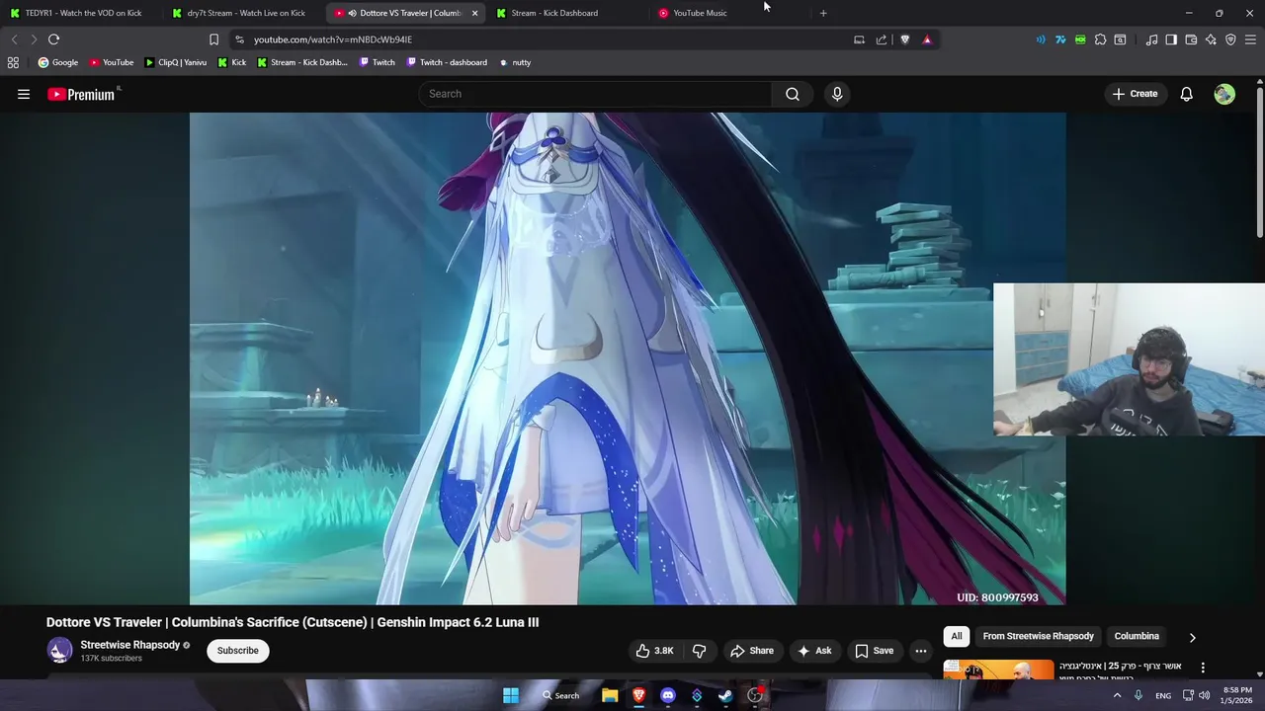Open the account avatar menu
The image size is (1265, 711).
pos(1224,94)
